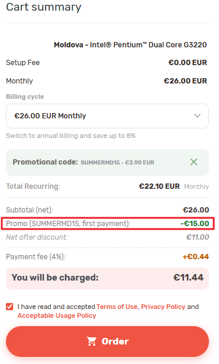Click the Subtotal (net) €26.00 value
This screenshot has width=219, height=364.
pos(196,210)
